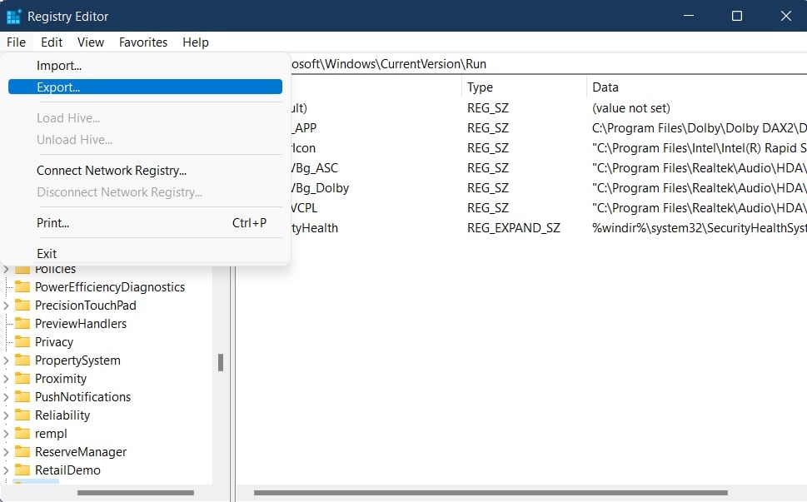
Task: Click the tree pane vertical scrollbar thumb
Action: [x=220, y=363]
